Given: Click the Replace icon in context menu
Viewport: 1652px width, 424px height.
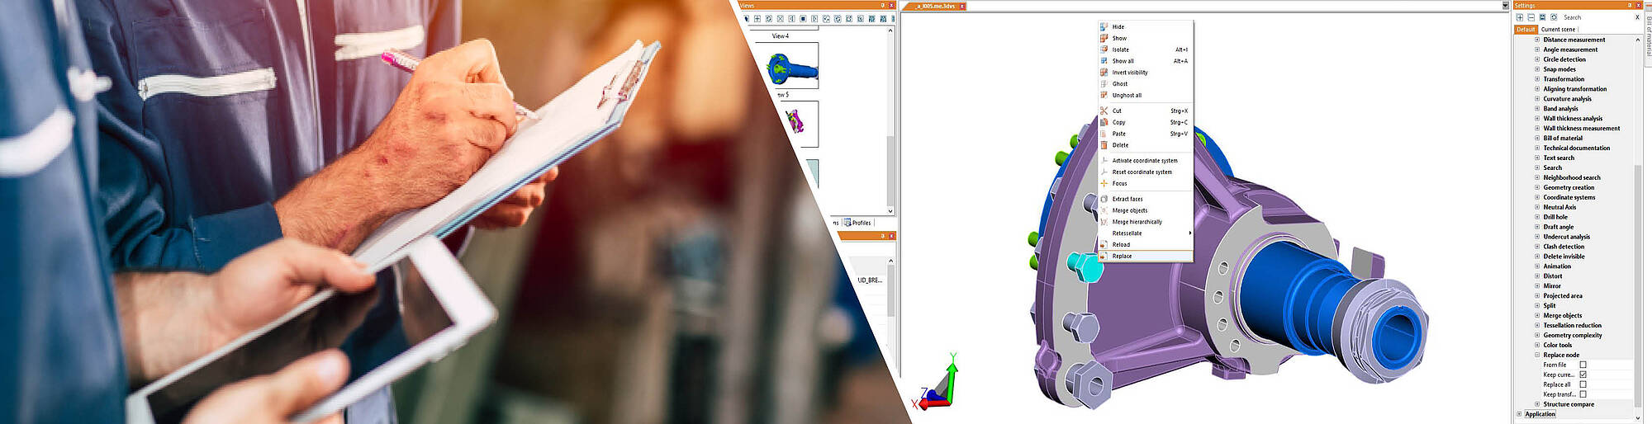Looking at the screenshot, I should click(x=1104, y=256).
